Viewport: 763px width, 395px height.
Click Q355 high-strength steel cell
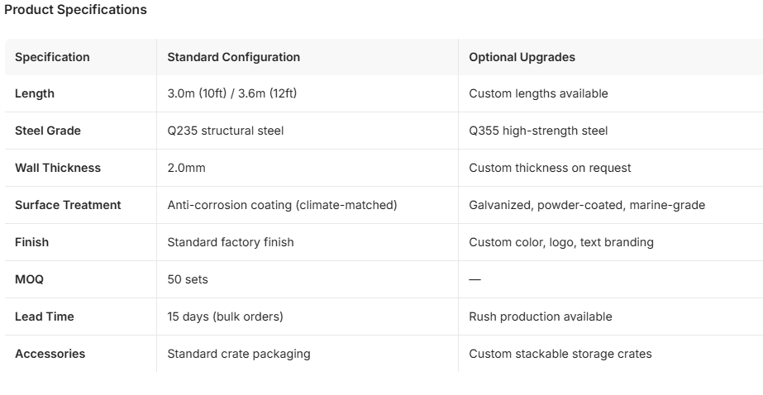(538, 131)
